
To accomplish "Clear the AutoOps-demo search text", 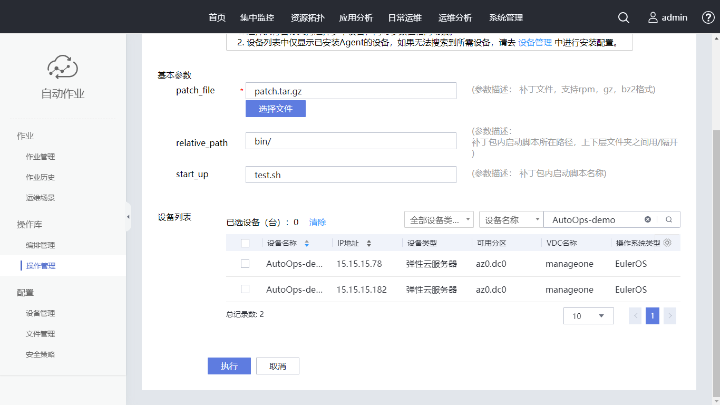I will [x=648, y=220].
